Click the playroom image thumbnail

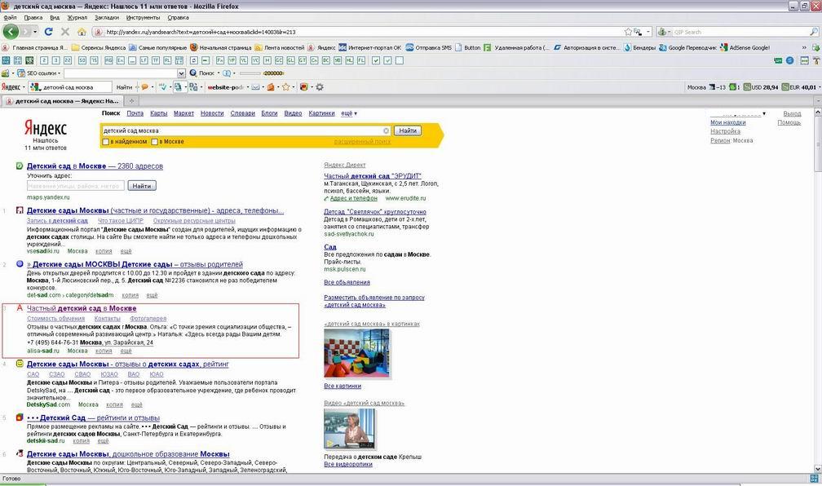coord(357,353)
